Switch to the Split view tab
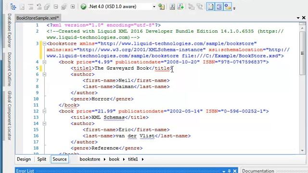 42,159
